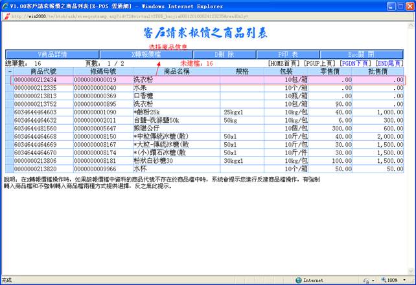Screen dimensions: 416x285
Task: Click the IE page icon in title bar
Action: [5, 5]
